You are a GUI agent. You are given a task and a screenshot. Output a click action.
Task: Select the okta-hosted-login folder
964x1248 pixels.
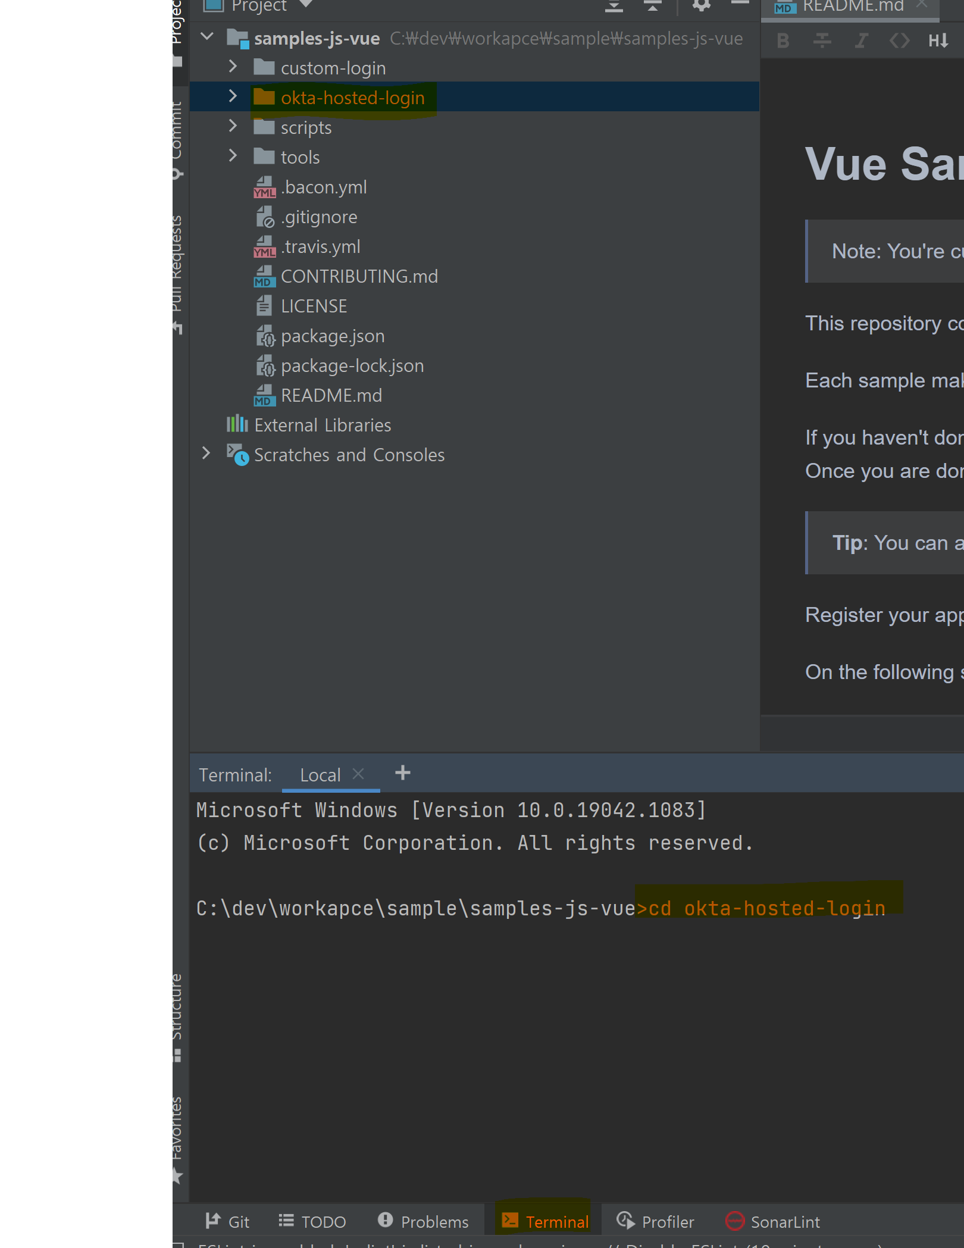click(352, 98)
